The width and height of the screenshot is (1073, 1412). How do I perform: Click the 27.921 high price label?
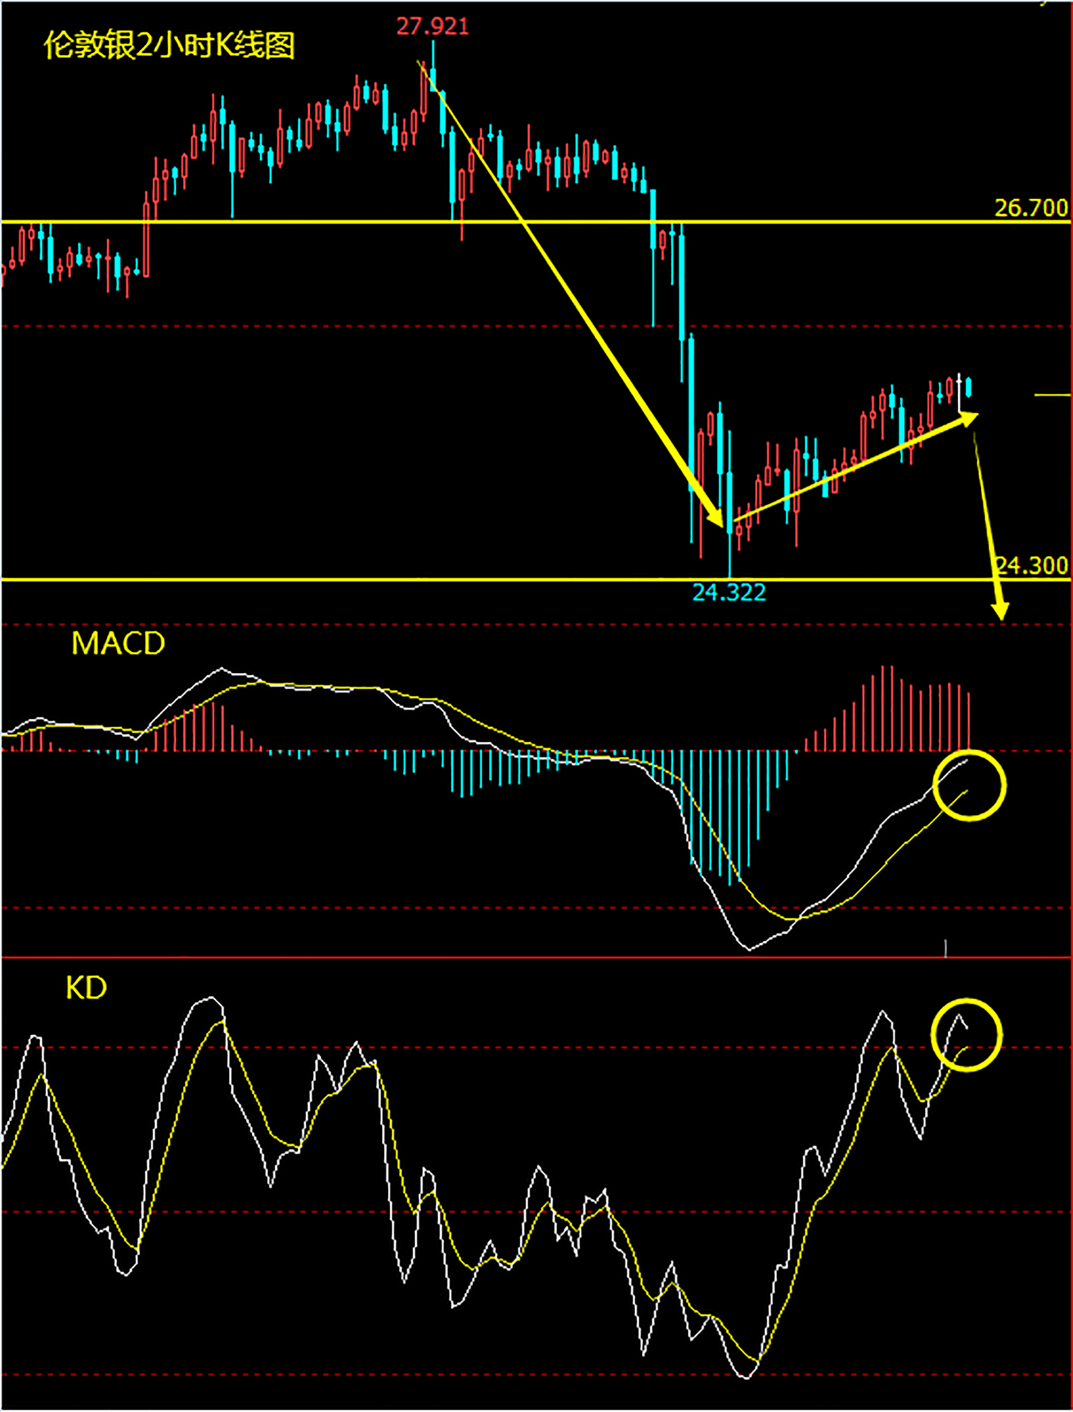(433, 26)
